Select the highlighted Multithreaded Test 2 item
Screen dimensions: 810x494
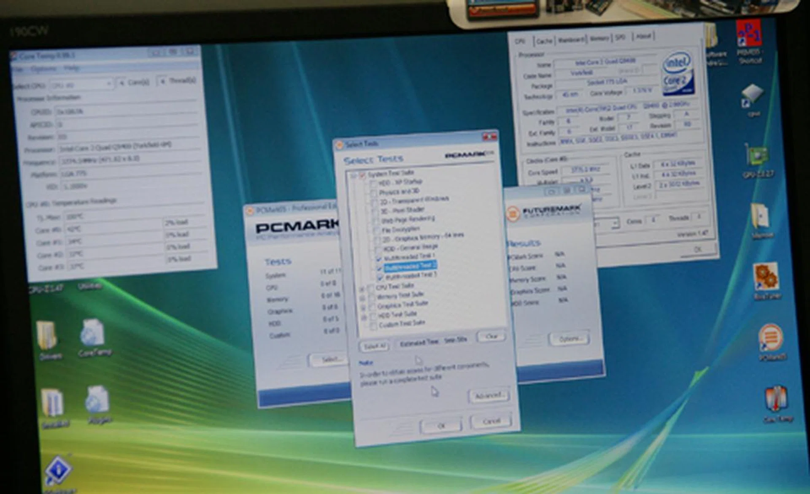point(410,267)
